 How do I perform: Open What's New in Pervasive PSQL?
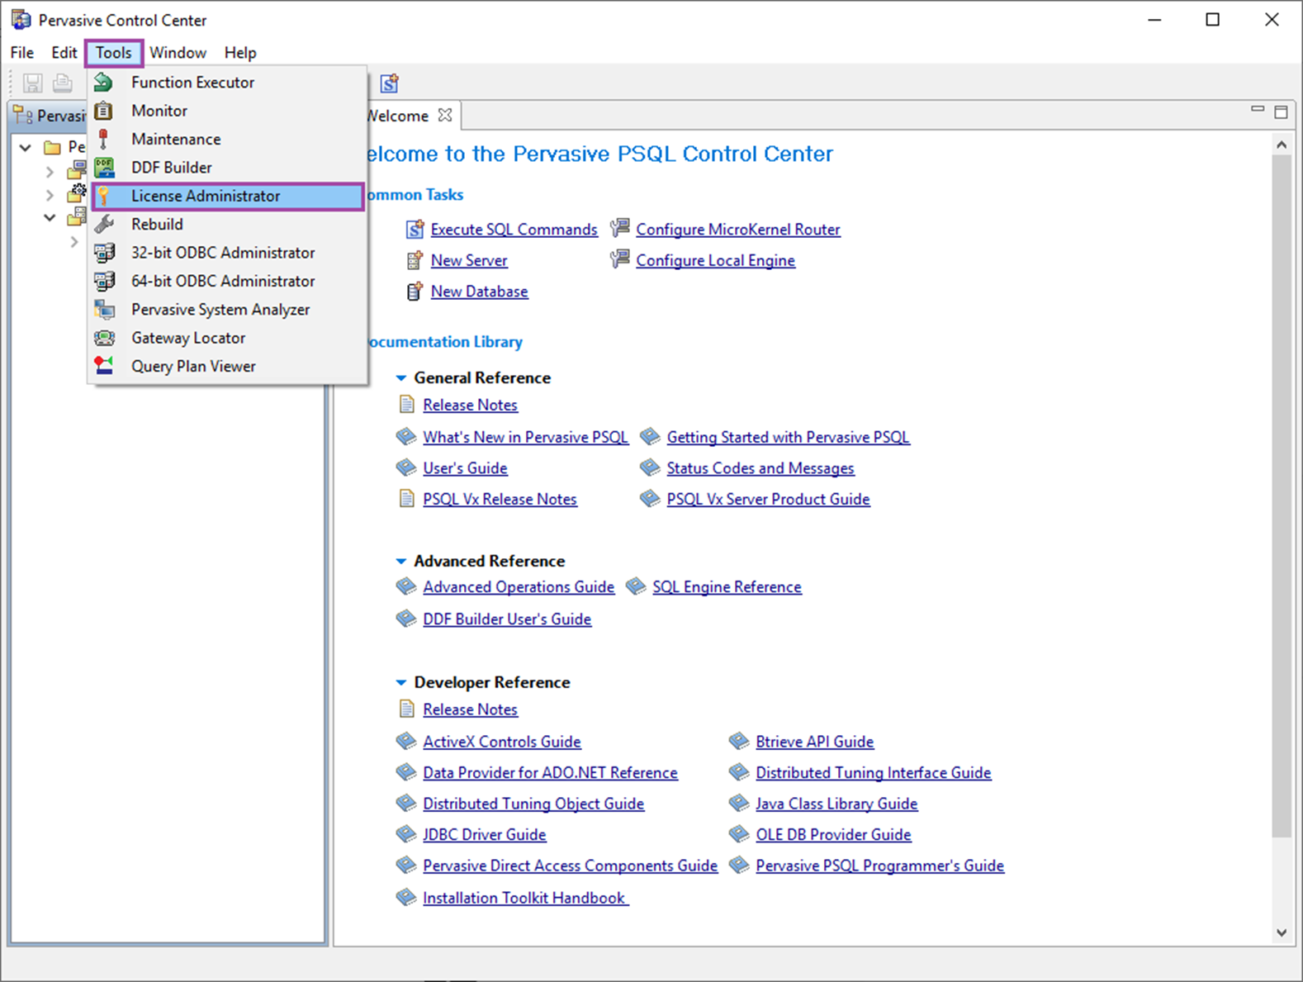[x=525, y=437]
